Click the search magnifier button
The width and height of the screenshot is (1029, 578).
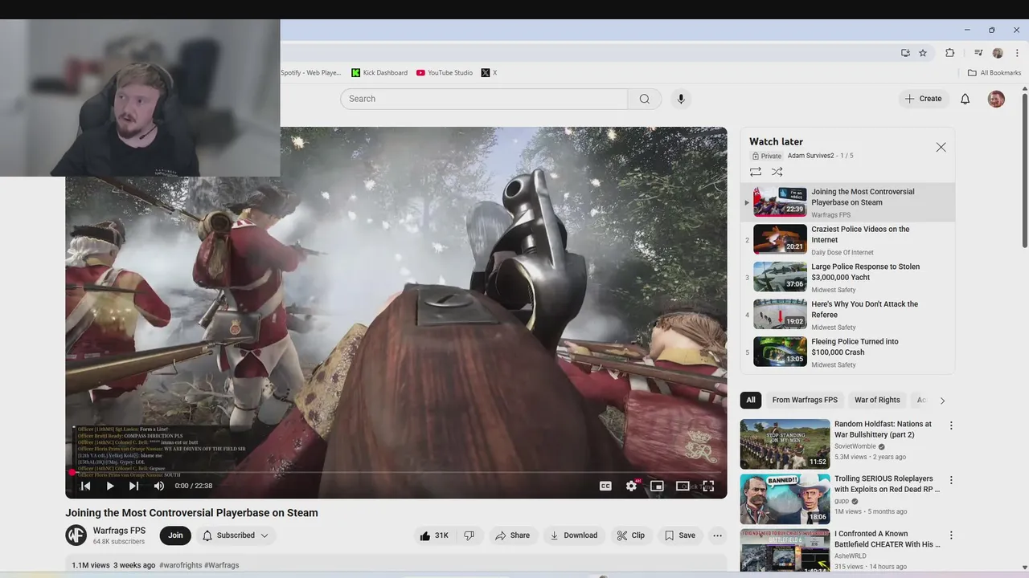point(645,99)
